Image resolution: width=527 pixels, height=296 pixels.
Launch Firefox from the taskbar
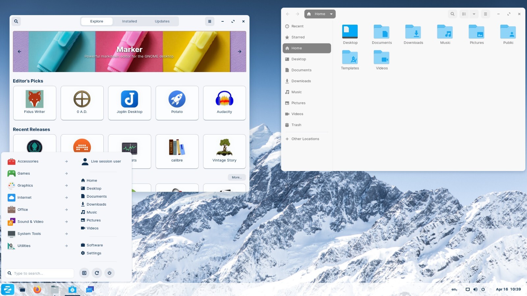[37, 289]
